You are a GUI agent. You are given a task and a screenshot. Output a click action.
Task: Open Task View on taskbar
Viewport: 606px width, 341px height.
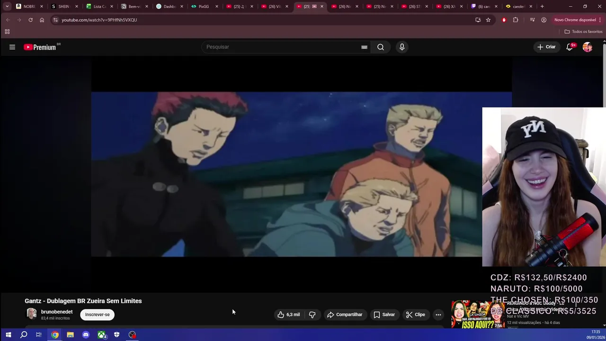point(39,335)
